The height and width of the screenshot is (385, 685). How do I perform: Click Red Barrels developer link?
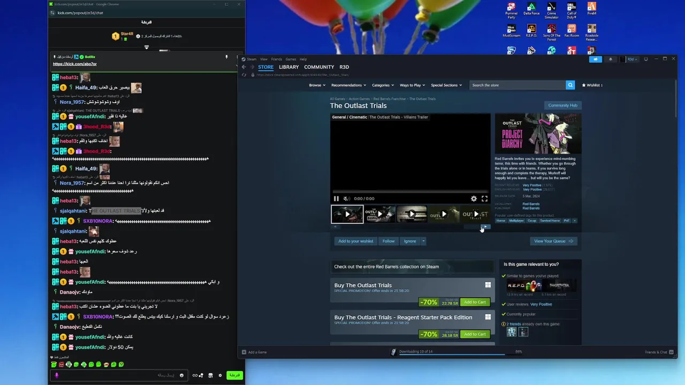click(x=531, y=204)
